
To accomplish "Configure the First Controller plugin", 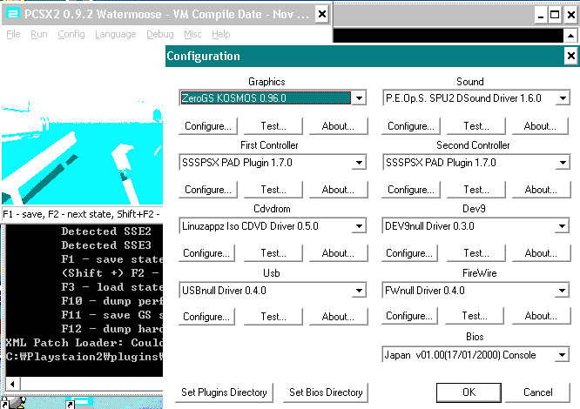I will (208, 190).
